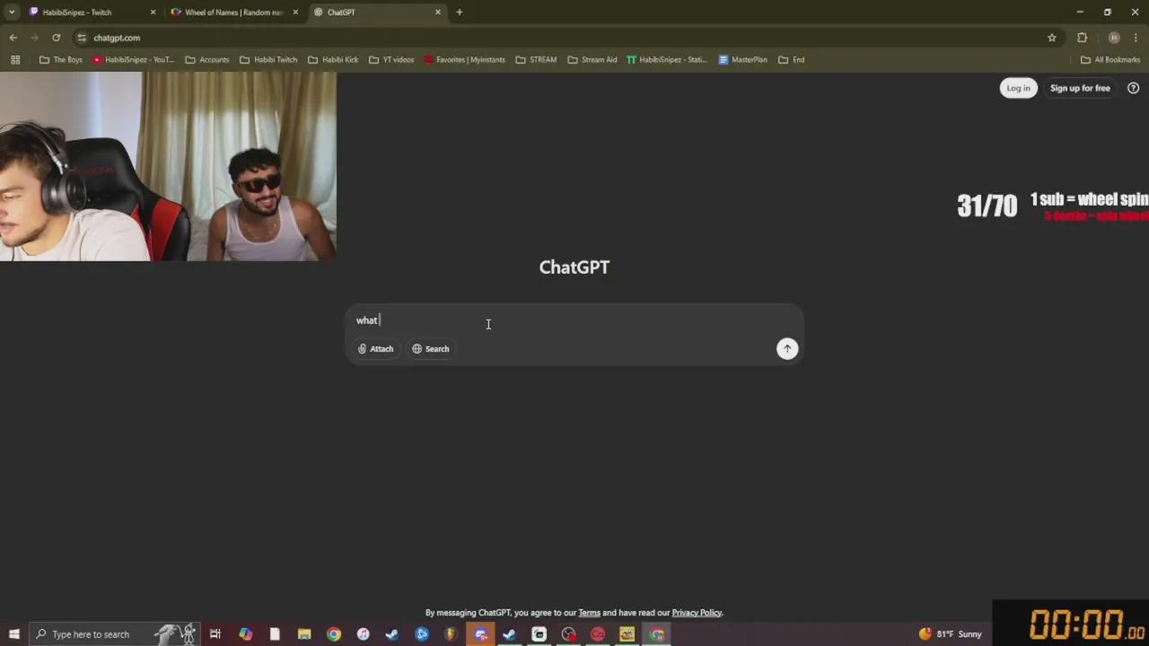
Task: Open the Terms link
Action: point(589,613)
